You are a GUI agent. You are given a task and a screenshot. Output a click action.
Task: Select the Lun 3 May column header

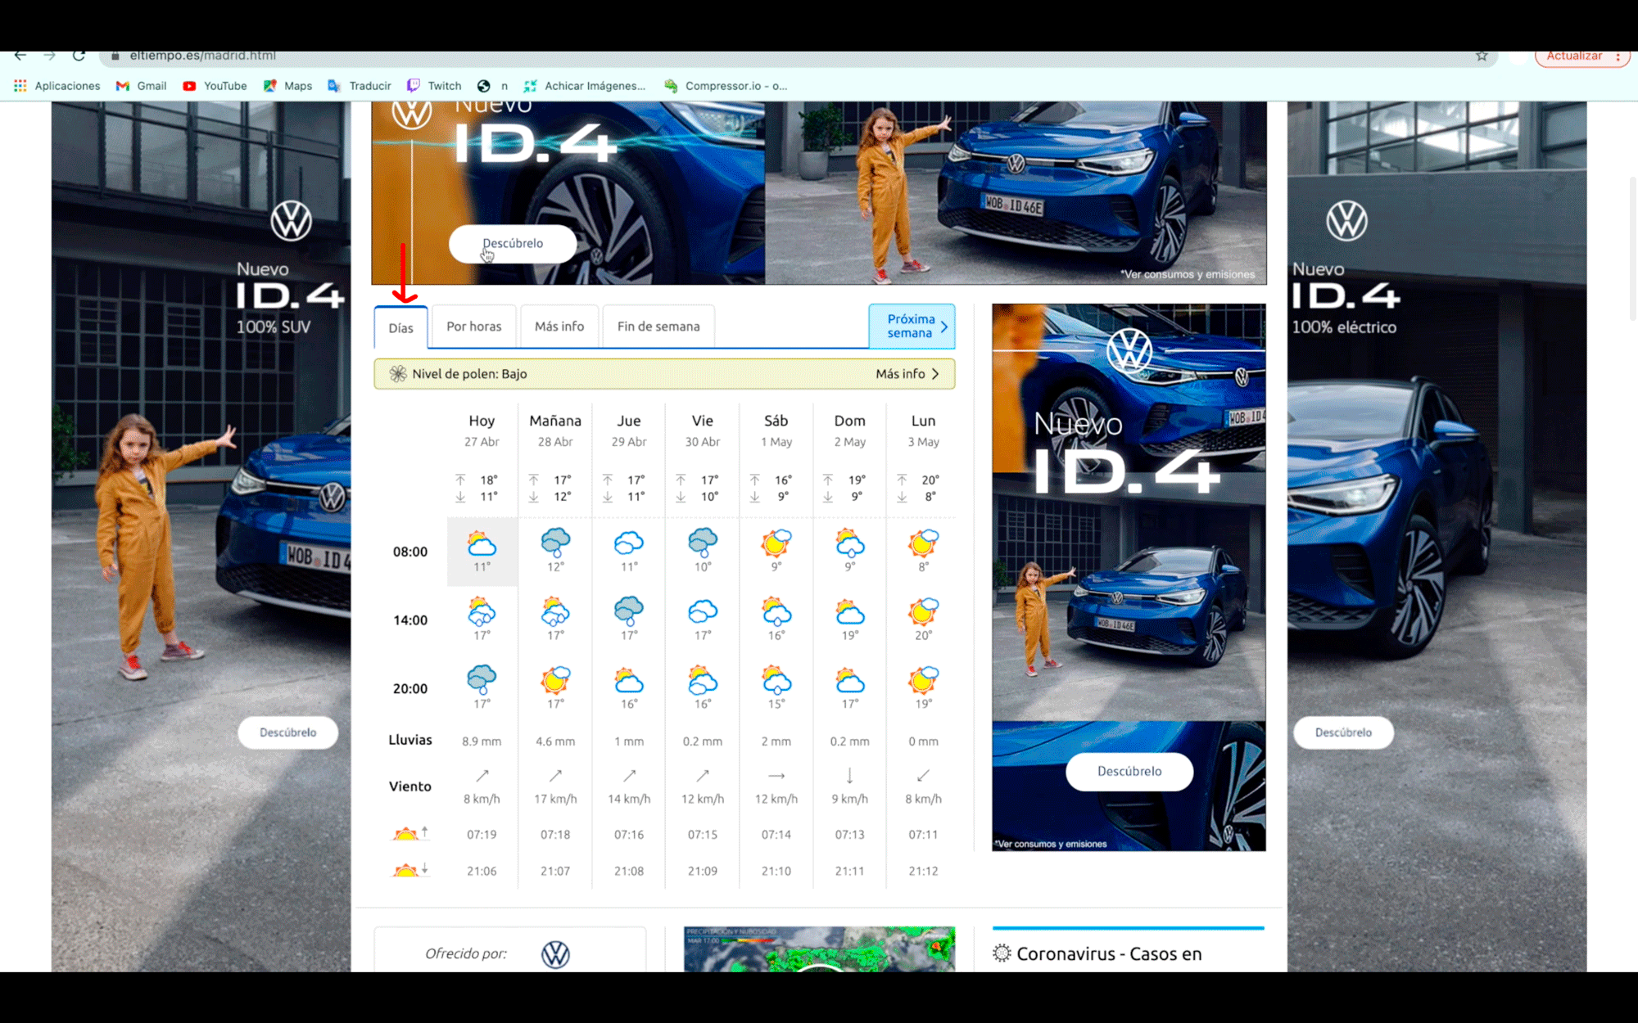(923, 430)
